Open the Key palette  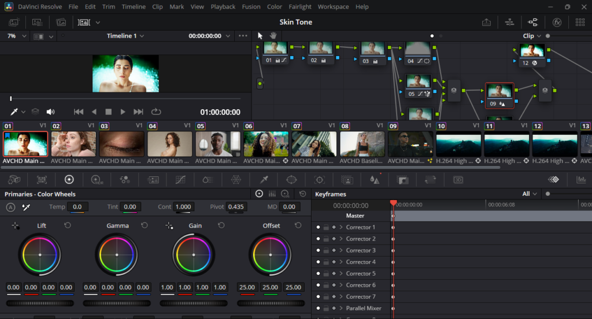pos(403,180)
